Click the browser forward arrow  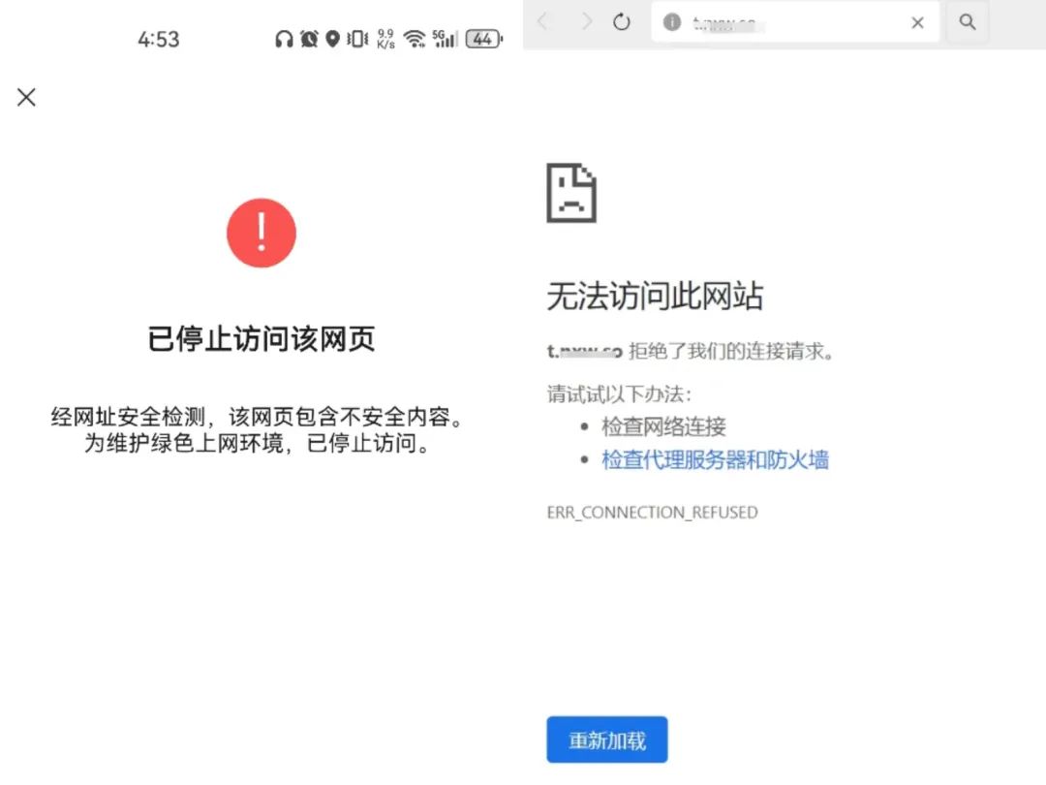586,22
